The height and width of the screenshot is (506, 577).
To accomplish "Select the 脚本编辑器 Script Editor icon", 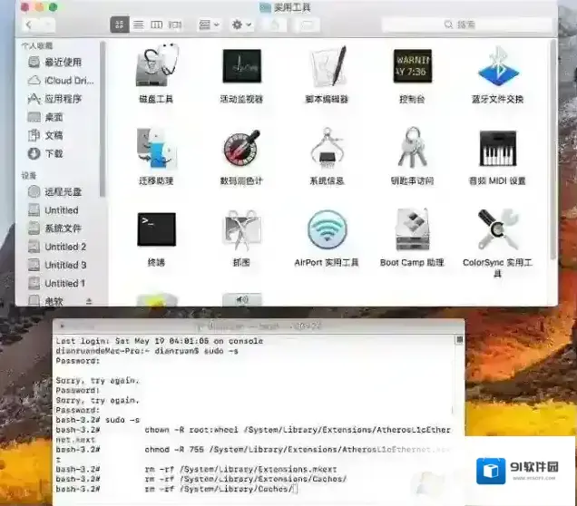I will [328, 66].
